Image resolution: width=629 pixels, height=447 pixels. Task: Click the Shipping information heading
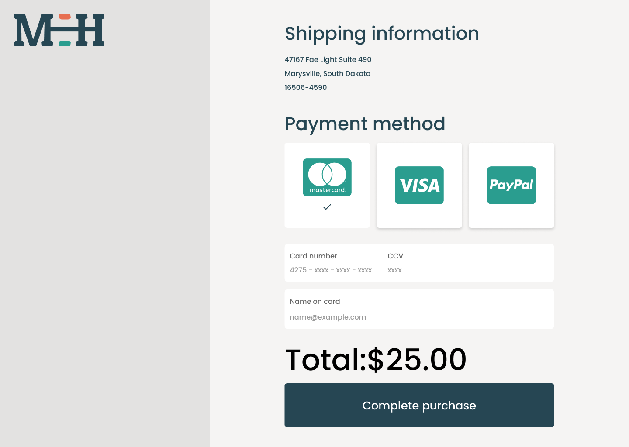382,34
